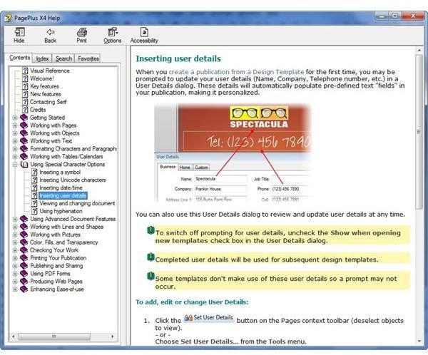This screenshot has height=355, width=428.
Task: Expand Formatting Characters and Paragraphs node
Action: (x=15, y=149)
